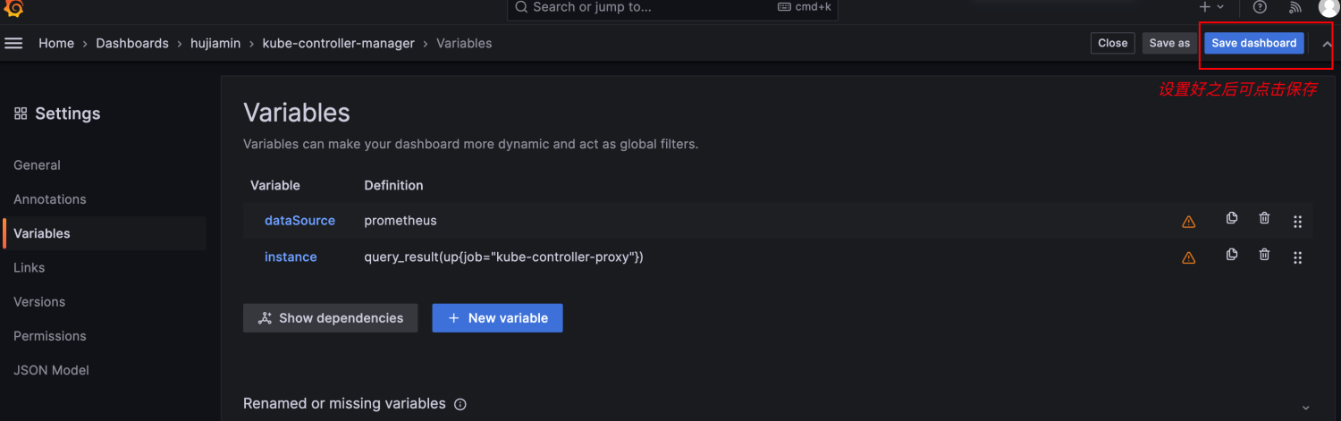Delete the instance variable
The image size is (1341, 421).
tap(1264, 255)
